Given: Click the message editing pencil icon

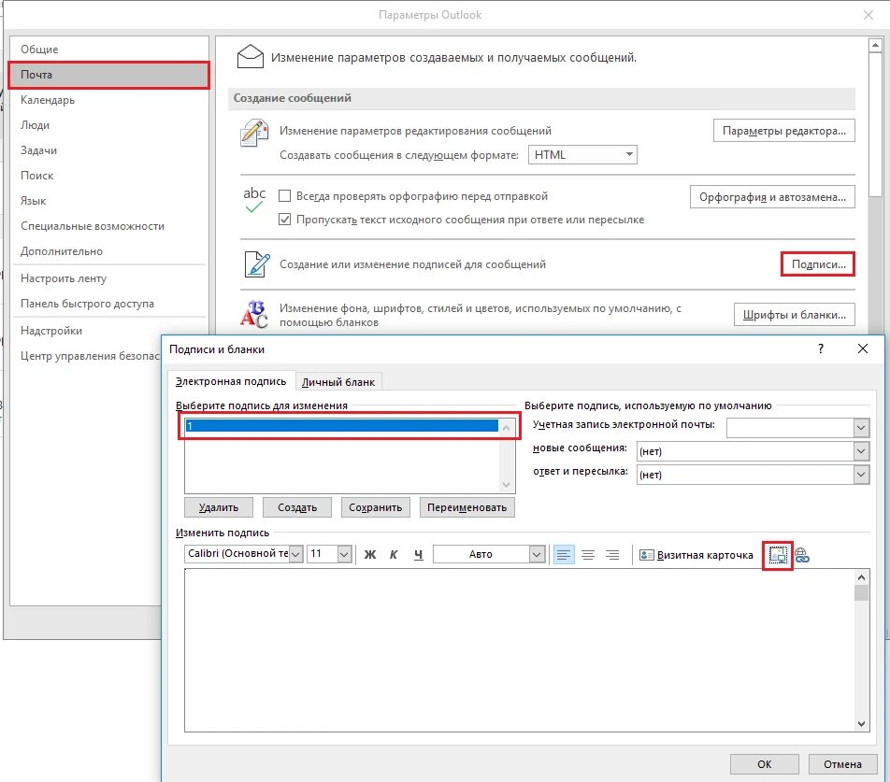Looking at the screenshot, I should [x=253, y=134].
